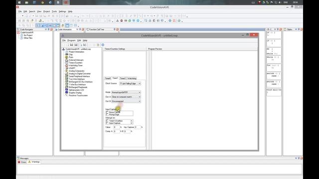Viewport: 319px width, 179px height.
Task: Select Chip in the CodeWizard tree
Action: (x=70, y=55)
